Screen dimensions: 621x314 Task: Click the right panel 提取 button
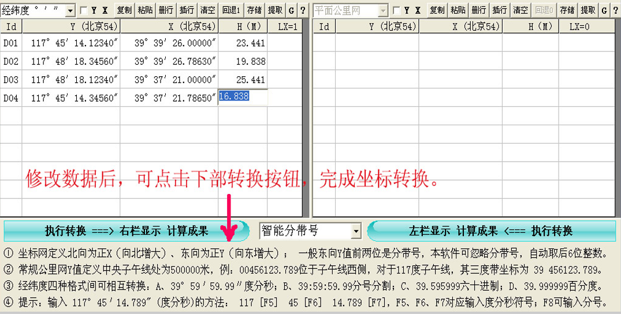(x=588, y=10)
